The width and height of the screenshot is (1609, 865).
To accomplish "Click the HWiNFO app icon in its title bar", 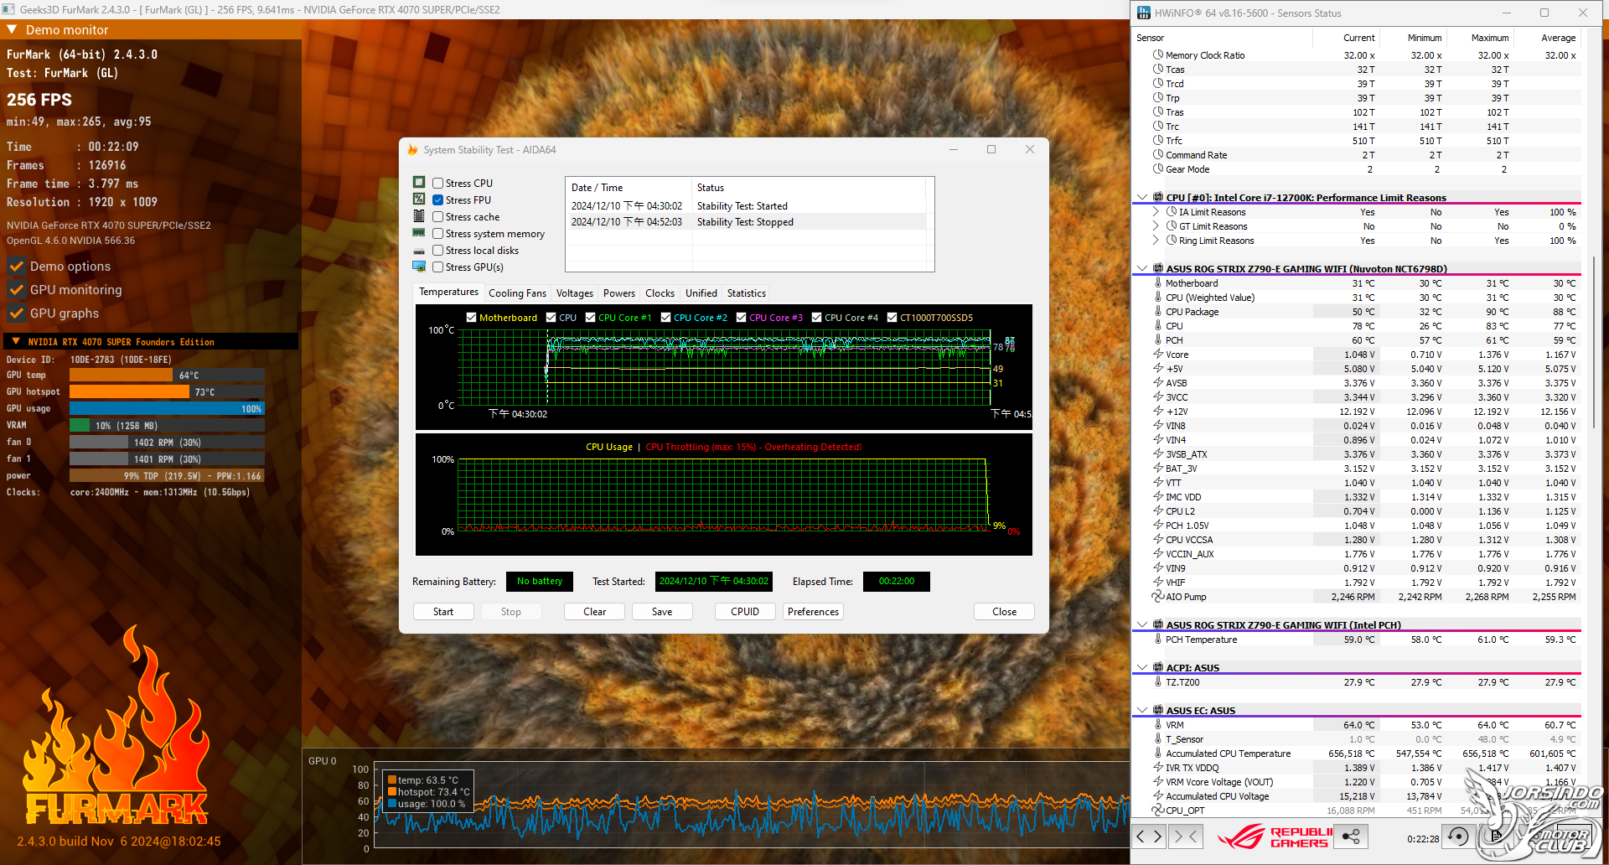I will pos(1144,13).
